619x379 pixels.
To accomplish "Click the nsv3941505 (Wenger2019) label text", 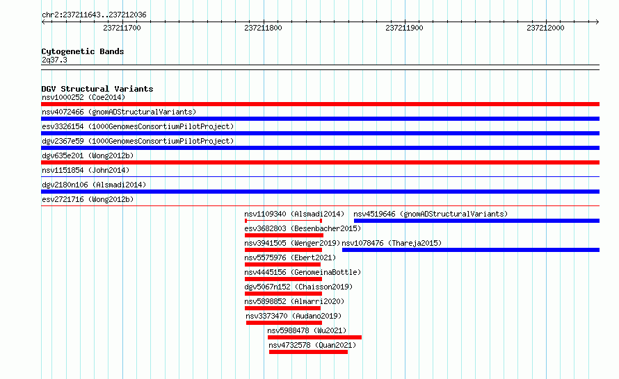I will (292, 243).
